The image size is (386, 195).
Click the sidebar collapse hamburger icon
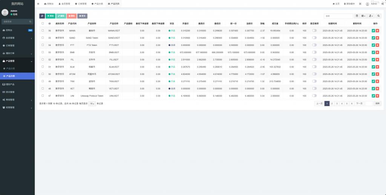click(x=38, y=3)
